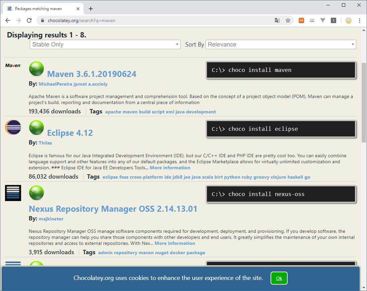Open the Sort By Relevance dropdown

click(x=281, y=44)
